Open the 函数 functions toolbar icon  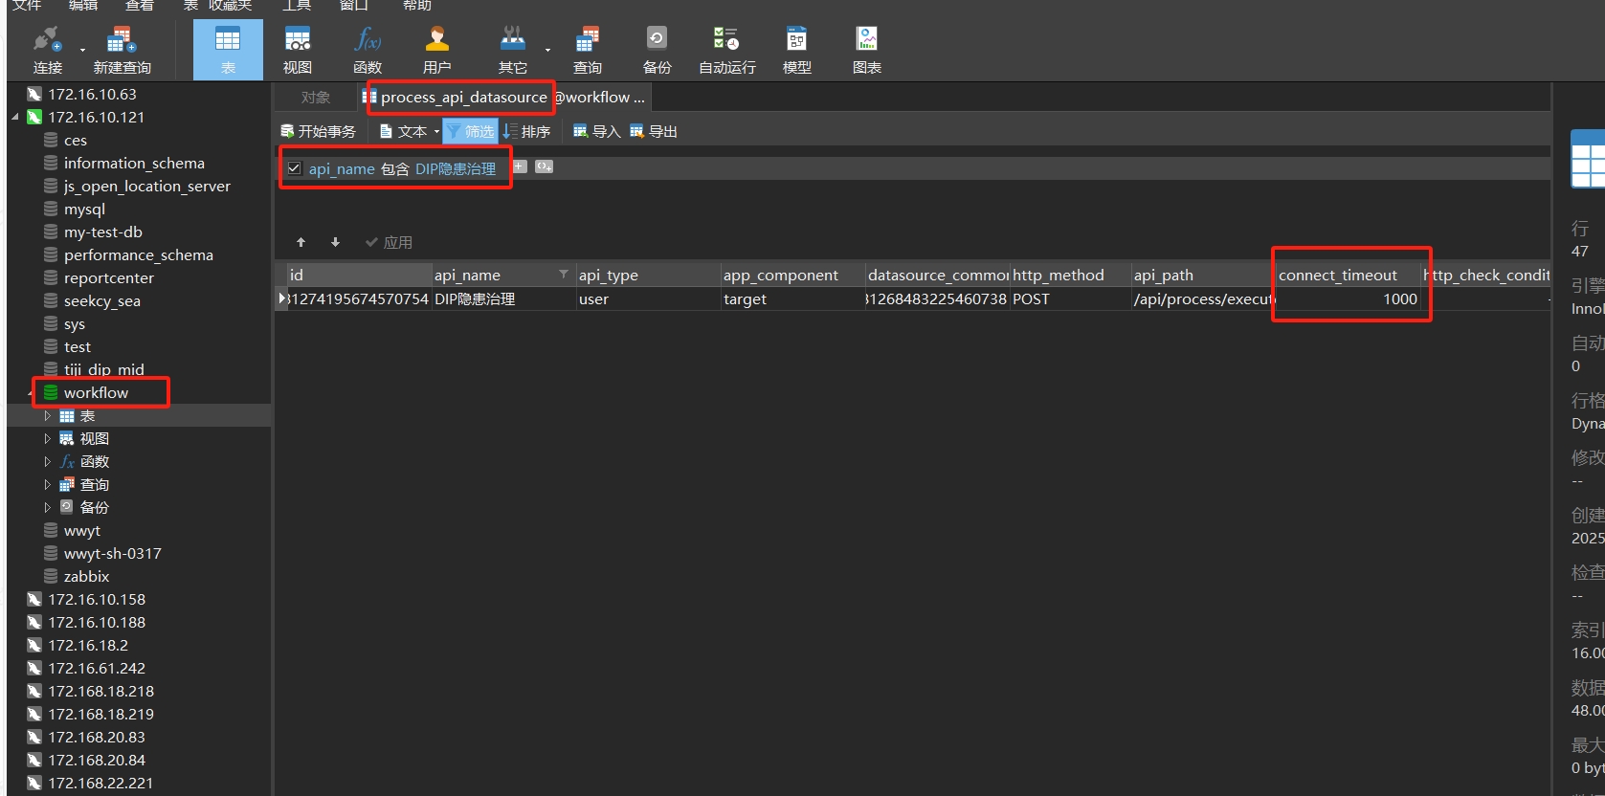[368, 50]
